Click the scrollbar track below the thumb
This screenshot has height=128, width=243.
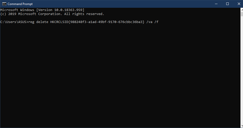[242, 70]
